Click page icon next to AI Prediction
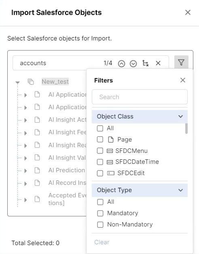The image size is (199, 254). click(37, 170)
